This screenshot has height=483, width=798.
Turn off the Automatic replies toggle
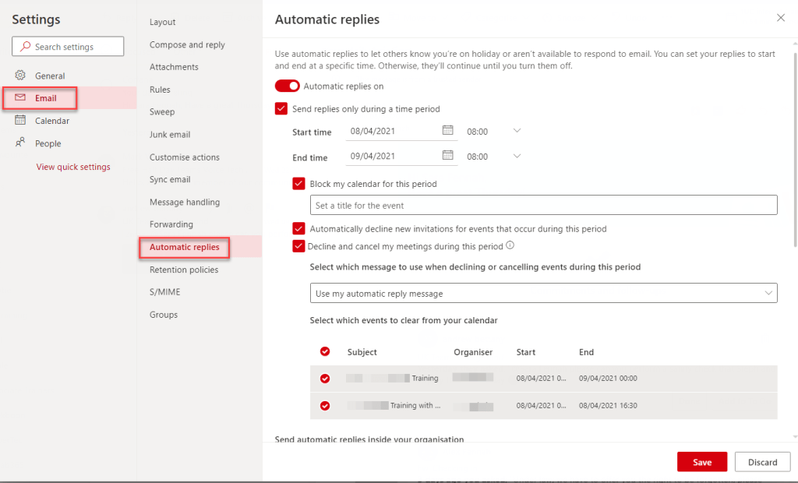pos(287,86)
